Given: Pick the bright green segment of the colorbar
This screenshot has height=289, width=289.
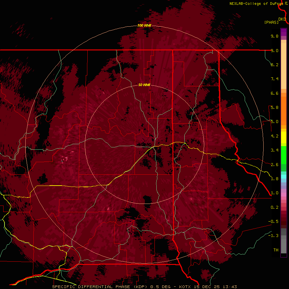Looking at the screenshot, I should click(284, 155).
